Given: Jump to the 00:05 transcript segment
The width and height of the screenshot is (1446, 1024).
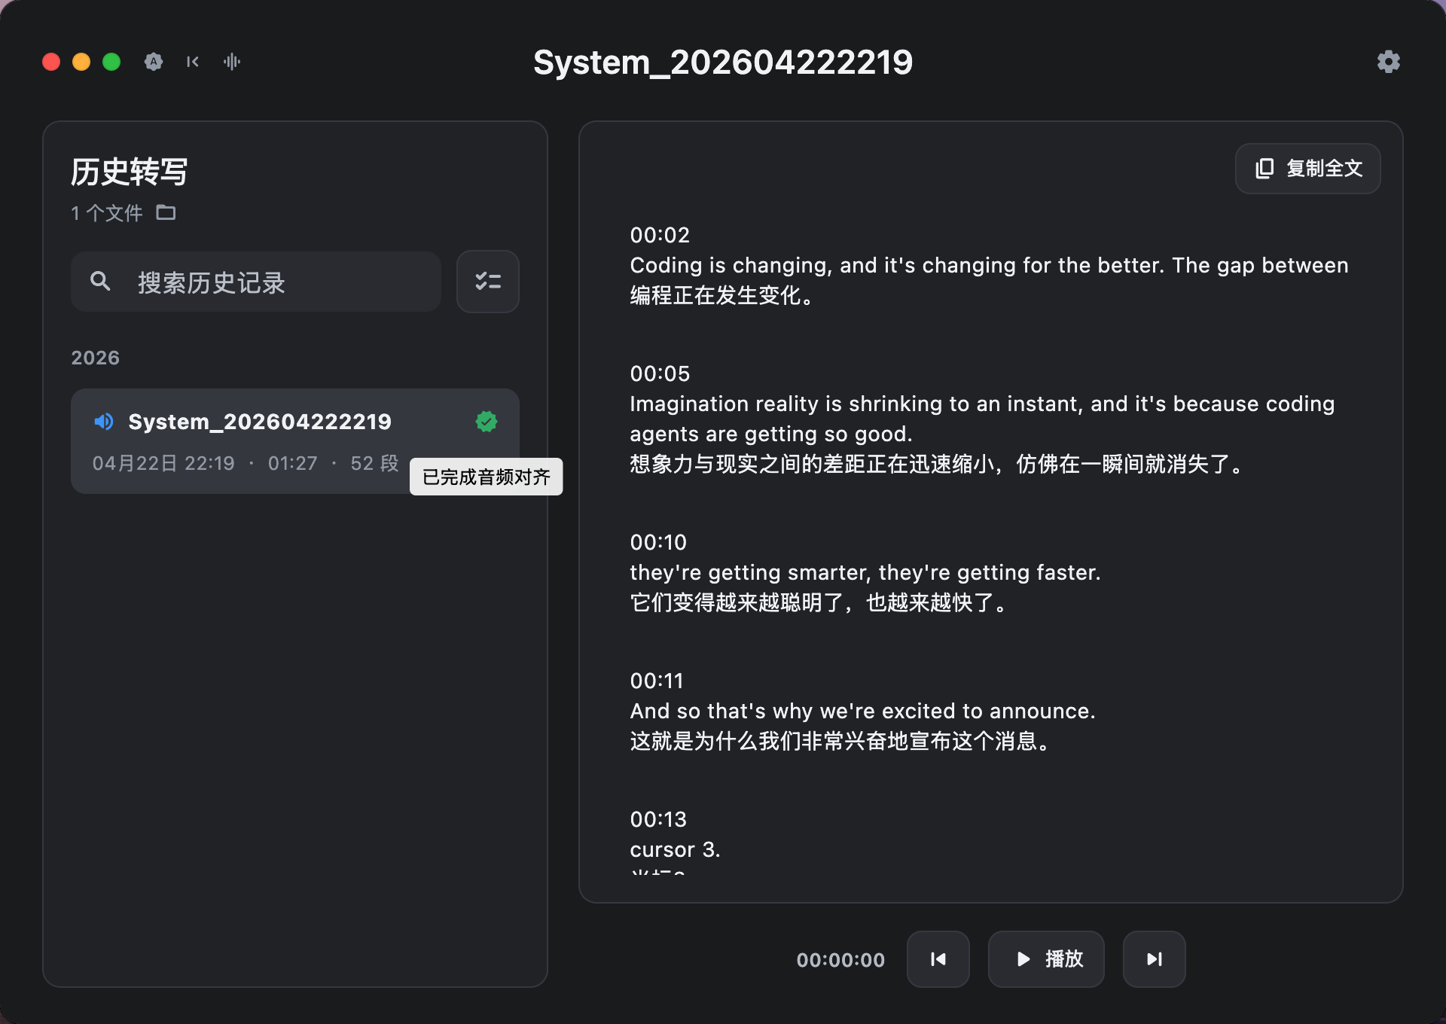Looking at the screenshot, I should point(660,373).
